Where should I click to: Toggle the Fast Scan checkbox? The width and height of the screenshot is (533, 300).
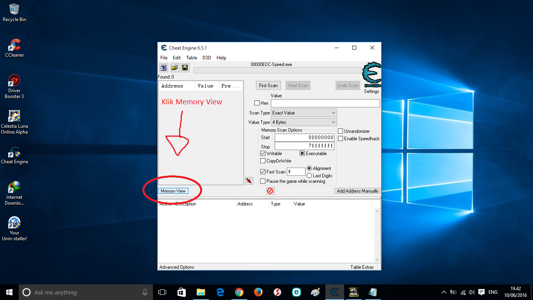click(x=263, y=172)
